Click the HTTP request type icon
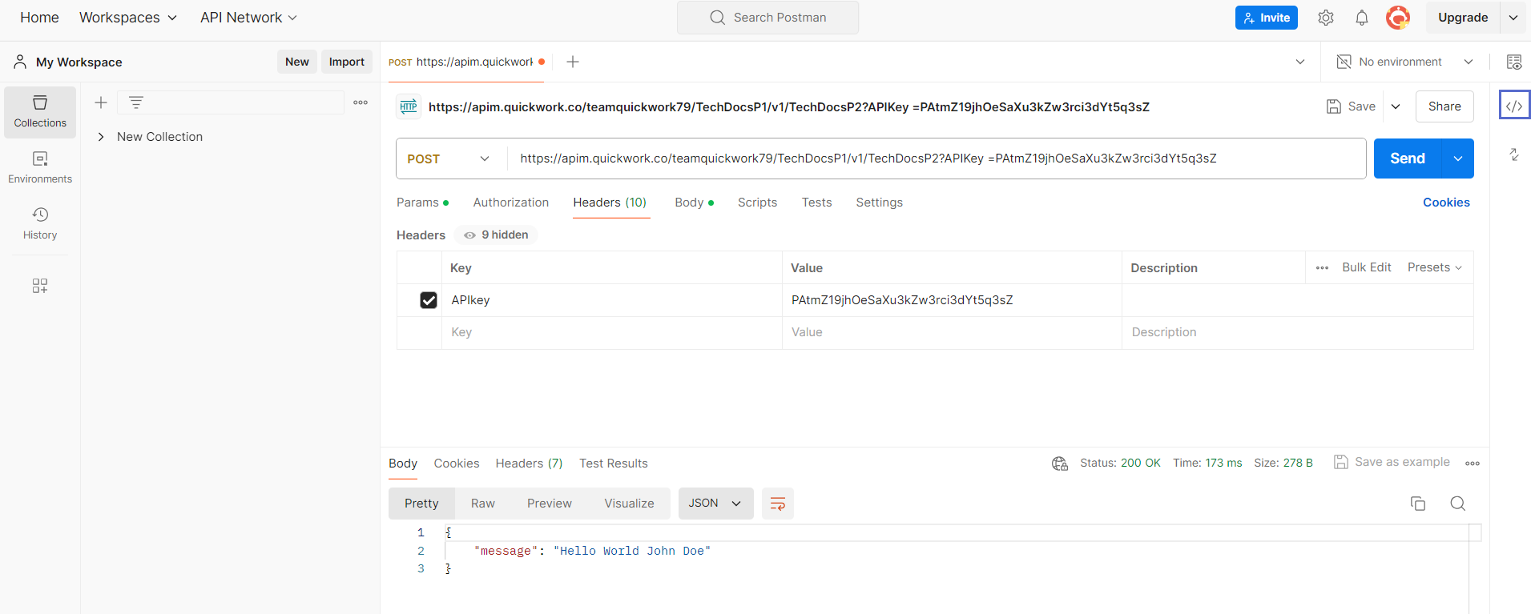The width and height of the screenshot is (1531, 614). 409,106
